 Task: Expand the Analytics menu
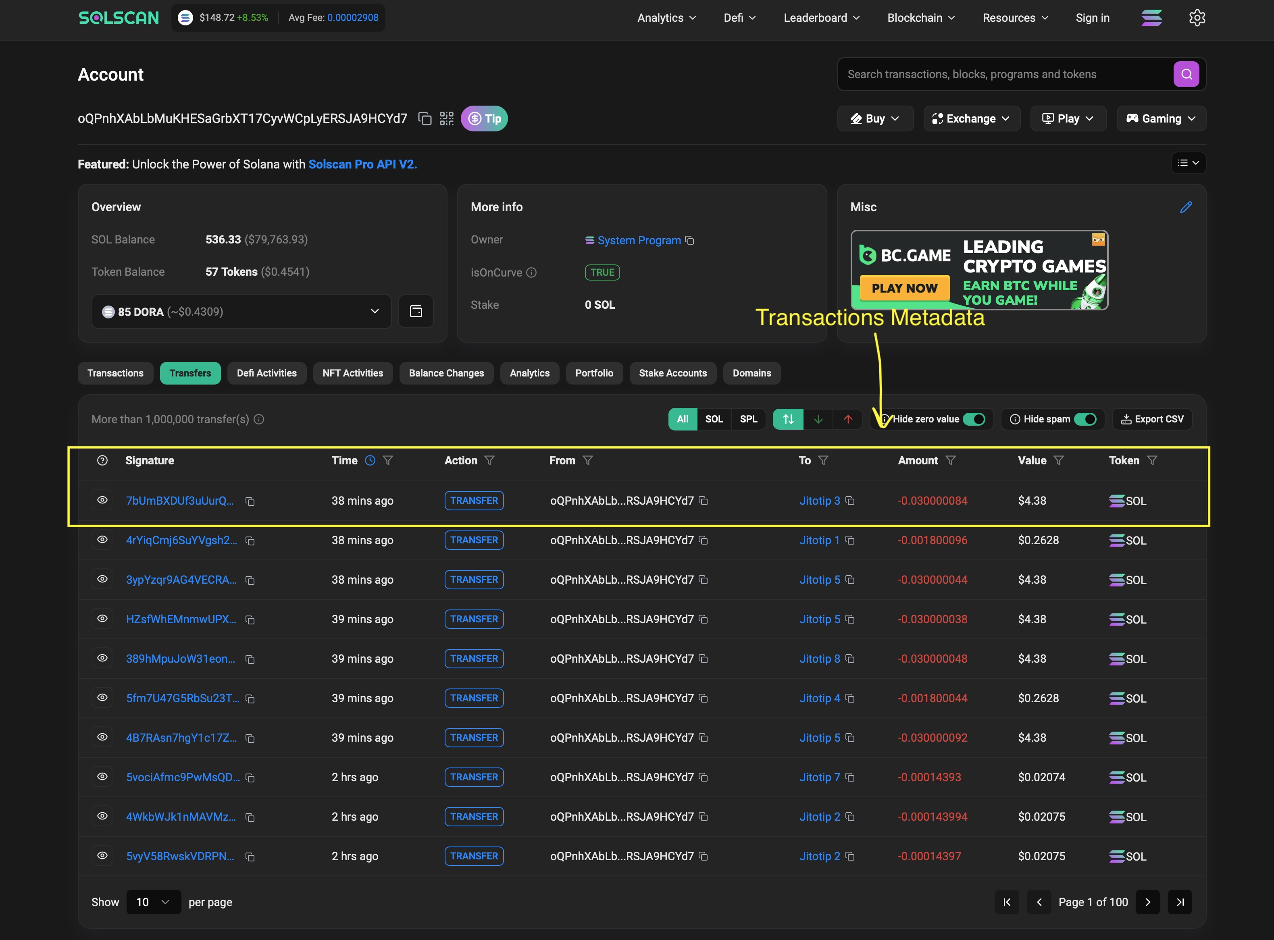(x=667, y=18)
